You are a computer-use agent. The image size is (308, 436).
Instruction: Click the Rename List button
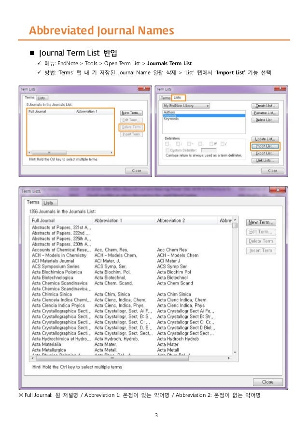[x=265, y=113]
